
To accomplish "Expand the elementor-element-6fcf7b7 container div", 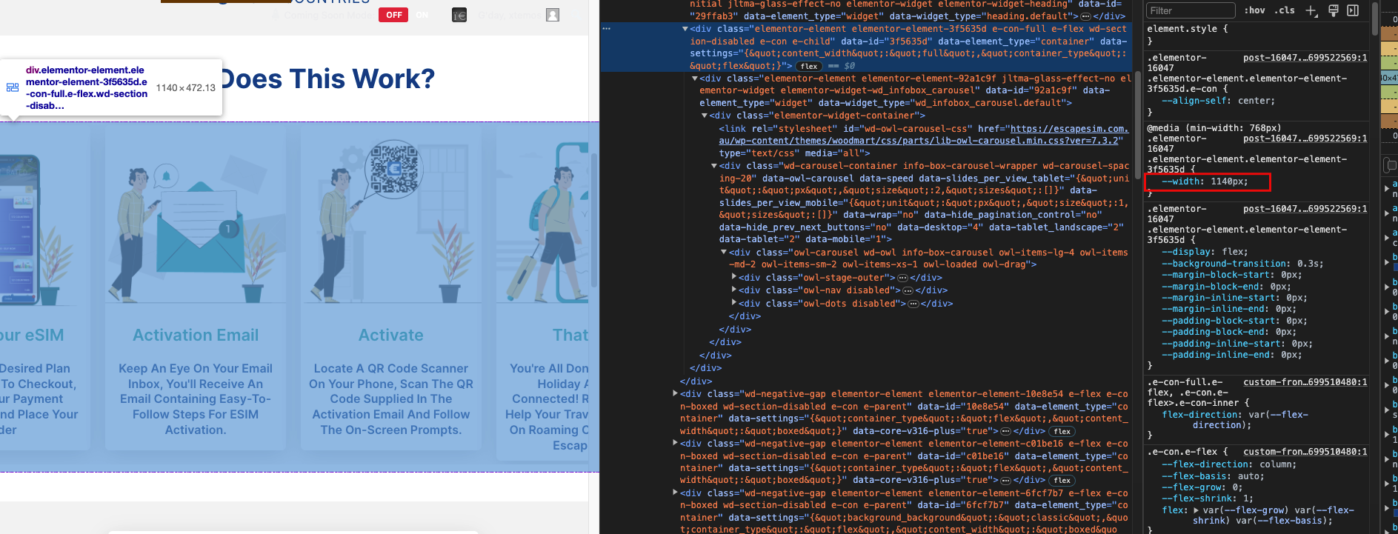I will 675,493.
